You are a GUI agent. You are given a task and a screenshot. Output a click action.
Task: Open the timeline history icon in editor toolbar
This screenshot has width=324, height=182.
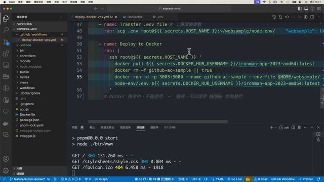274,17
